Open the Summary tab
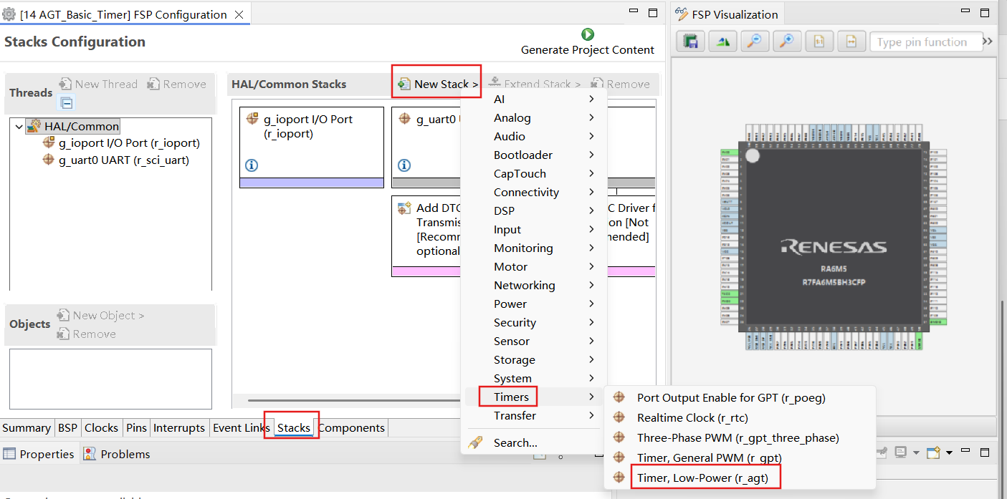This screenshot has width=1007, height=499. (27, 427)
